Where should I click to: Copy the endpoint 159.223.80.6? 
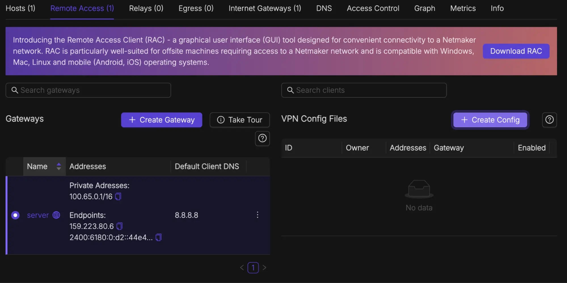click(119, 226)
